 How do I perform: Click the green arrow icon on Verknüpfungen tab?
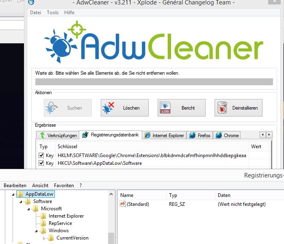point(42,135)
